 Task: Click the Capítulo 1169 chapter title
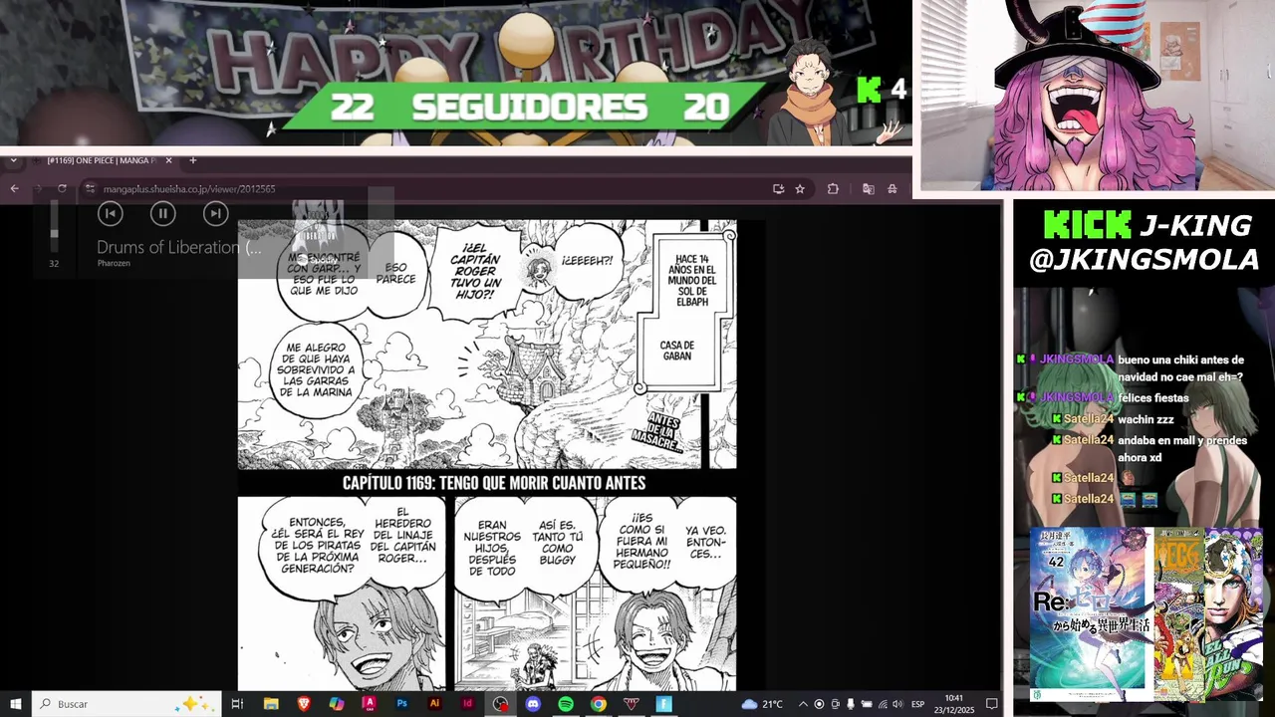[x=494, y=483]
